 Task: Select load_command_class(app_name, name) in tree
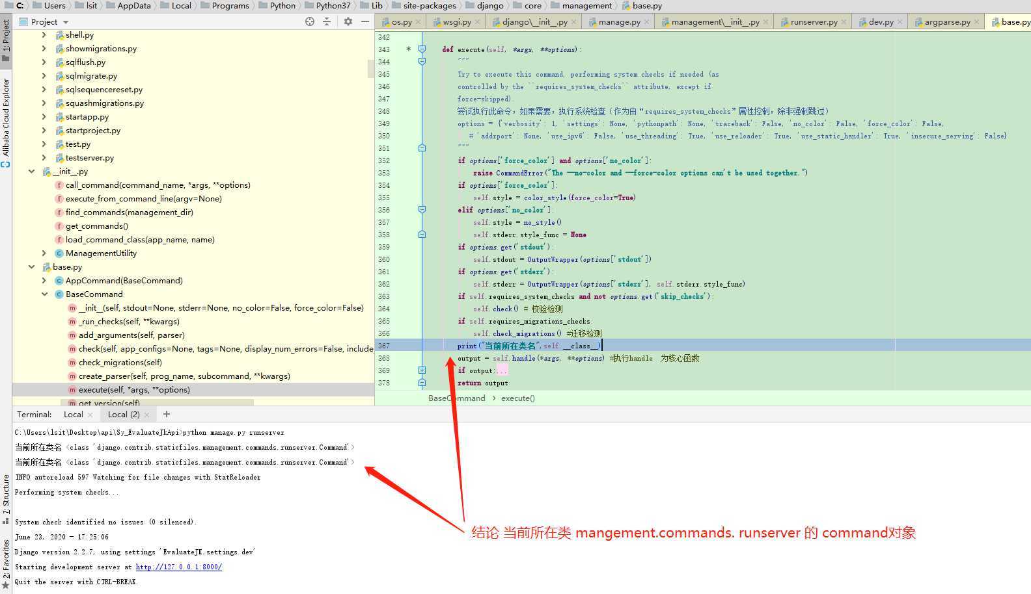pos(140,240)
